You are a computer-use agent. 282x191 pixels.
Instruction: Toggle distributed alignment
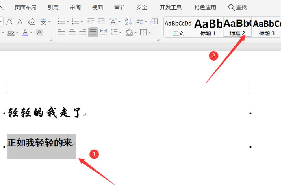104,32
